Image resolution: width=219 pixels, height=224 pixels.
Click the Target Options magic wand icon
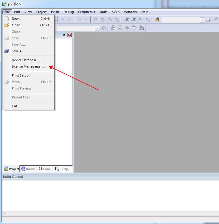point(104,28)
